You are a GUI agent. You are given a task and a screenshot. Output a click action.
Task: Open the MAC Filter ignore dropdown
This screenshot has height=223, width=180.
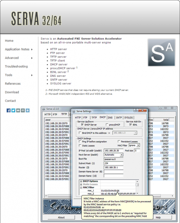coord(138,145)
